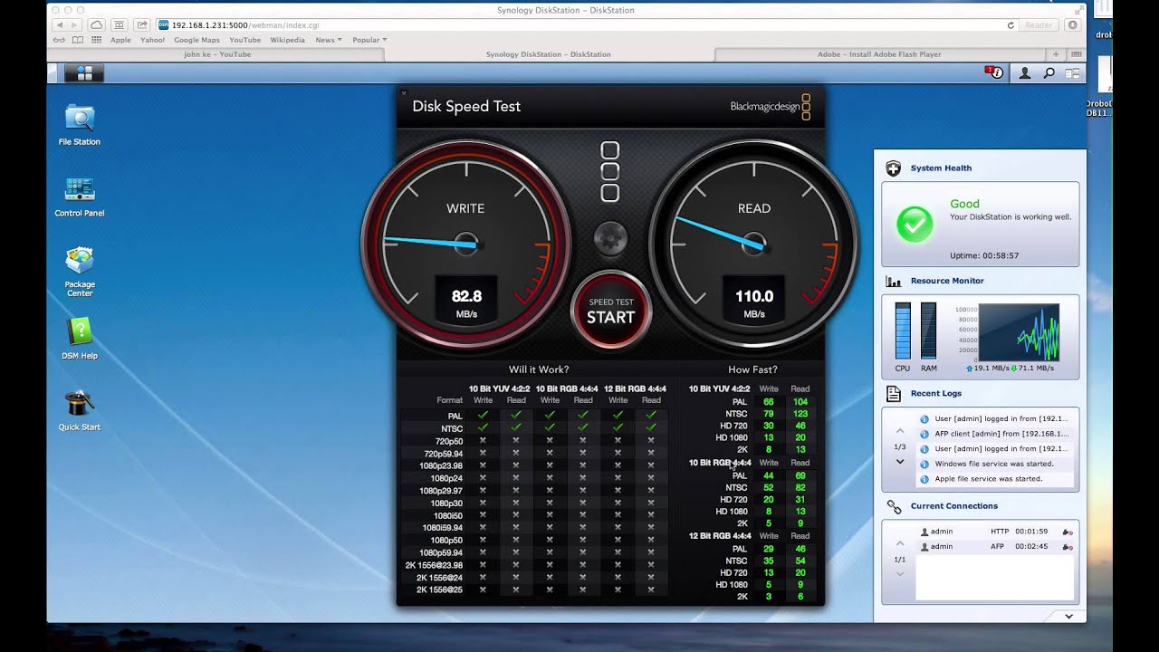Open Control Panel desktop icon
This screenshot has height=652, width=1159.
80,197
